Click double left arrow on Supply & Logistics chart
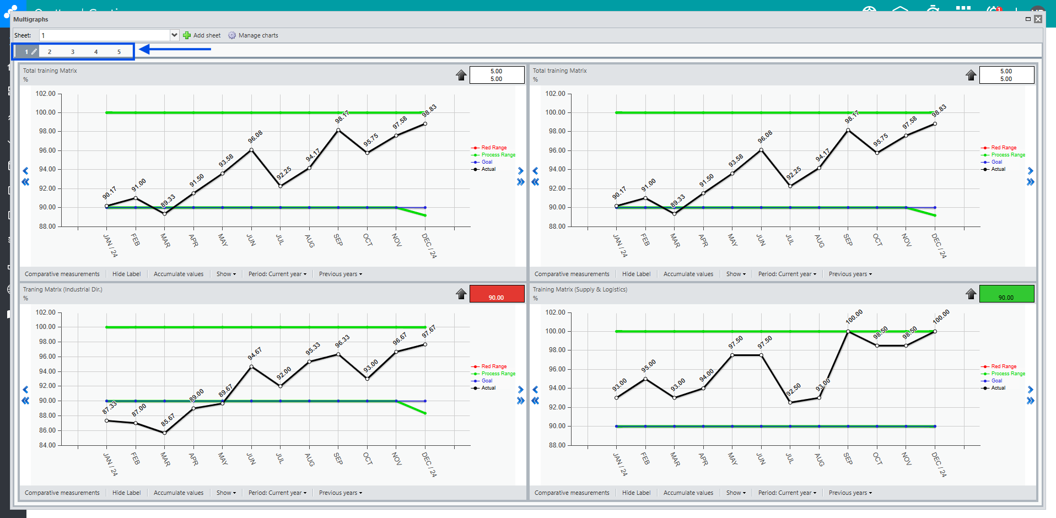The height and width of the screenshot is (518, 1056). pos(535,401)
